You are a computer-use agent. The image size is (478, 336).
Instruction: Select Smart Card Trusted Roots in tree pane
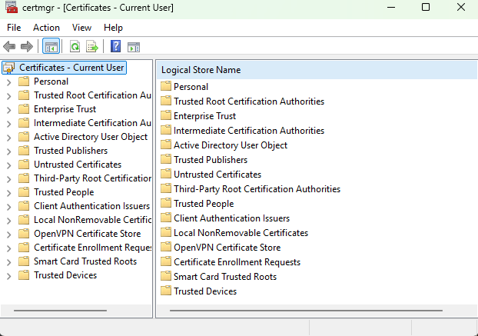(x=85, y=261)
